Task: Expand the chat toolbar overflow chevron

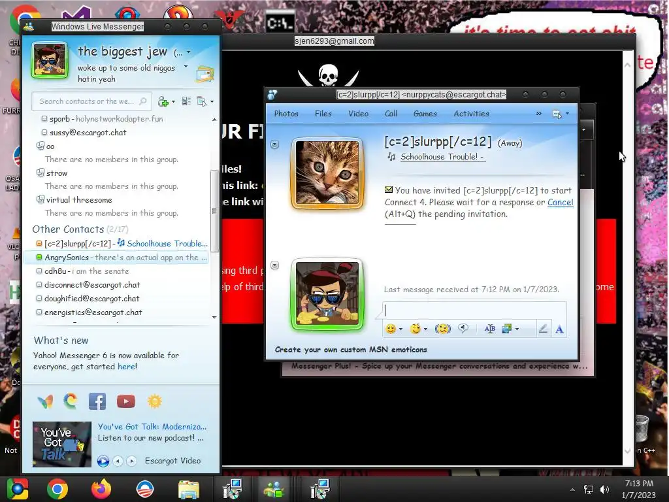Action: point(539,114)
